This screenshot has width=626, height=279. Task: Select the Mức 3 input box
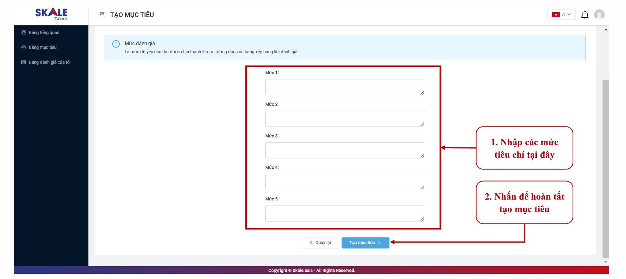click(345, 150)
